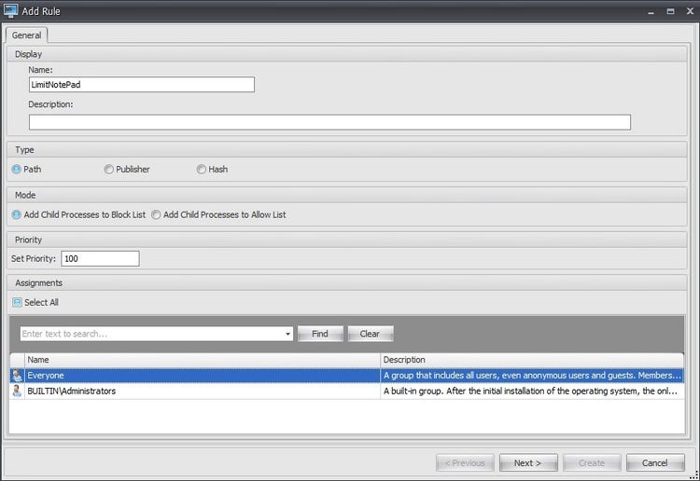
Task: Click into the empty Description field
Action: 329,122
